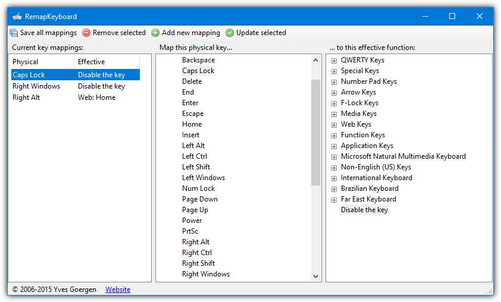Click Add new mapping label

click(x=191, y=33)
